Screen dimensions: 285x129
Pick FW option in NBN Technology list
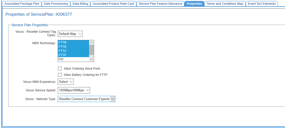(x=73, y=59)
